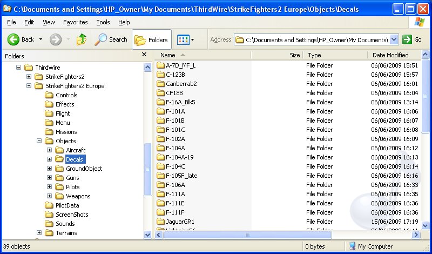Screen dimensions: 432x254
Task: Click the Go button
Action: pyautogui.click(x=412, y=39)
